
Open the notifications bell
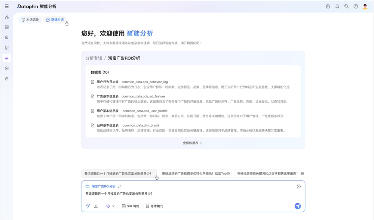point(337,6)
